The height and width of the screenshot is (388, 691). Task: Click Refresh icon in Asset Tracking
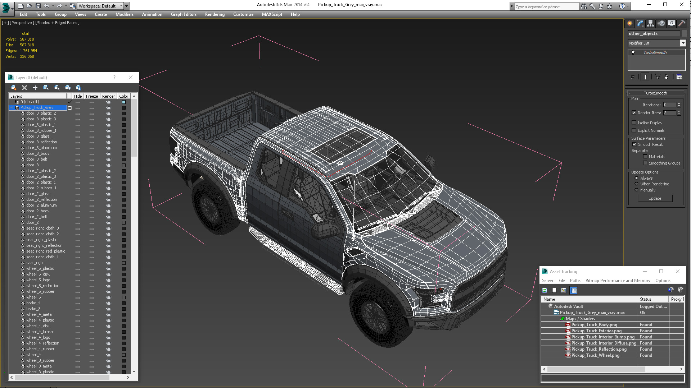click(x=545, y=290)
